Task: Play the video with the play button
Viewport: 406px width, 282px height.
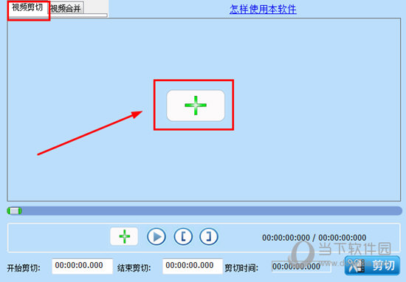Action: point(156,236)
